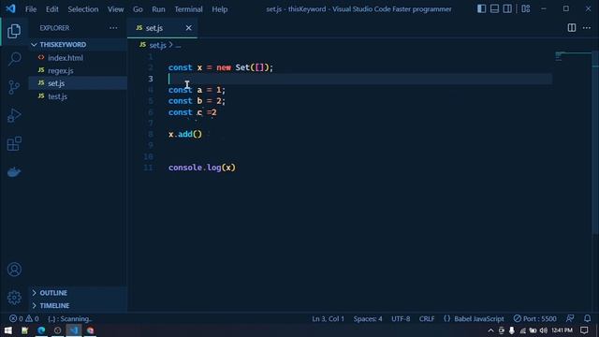Open the Terminal menu
The image size is (599, 337).
(x=189, y=8)
